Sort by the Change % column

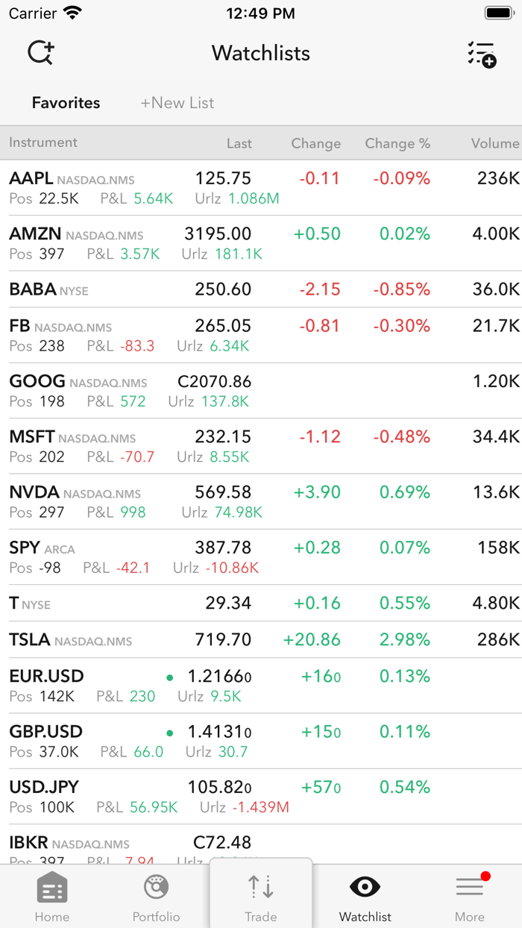[x=397, y=142]
